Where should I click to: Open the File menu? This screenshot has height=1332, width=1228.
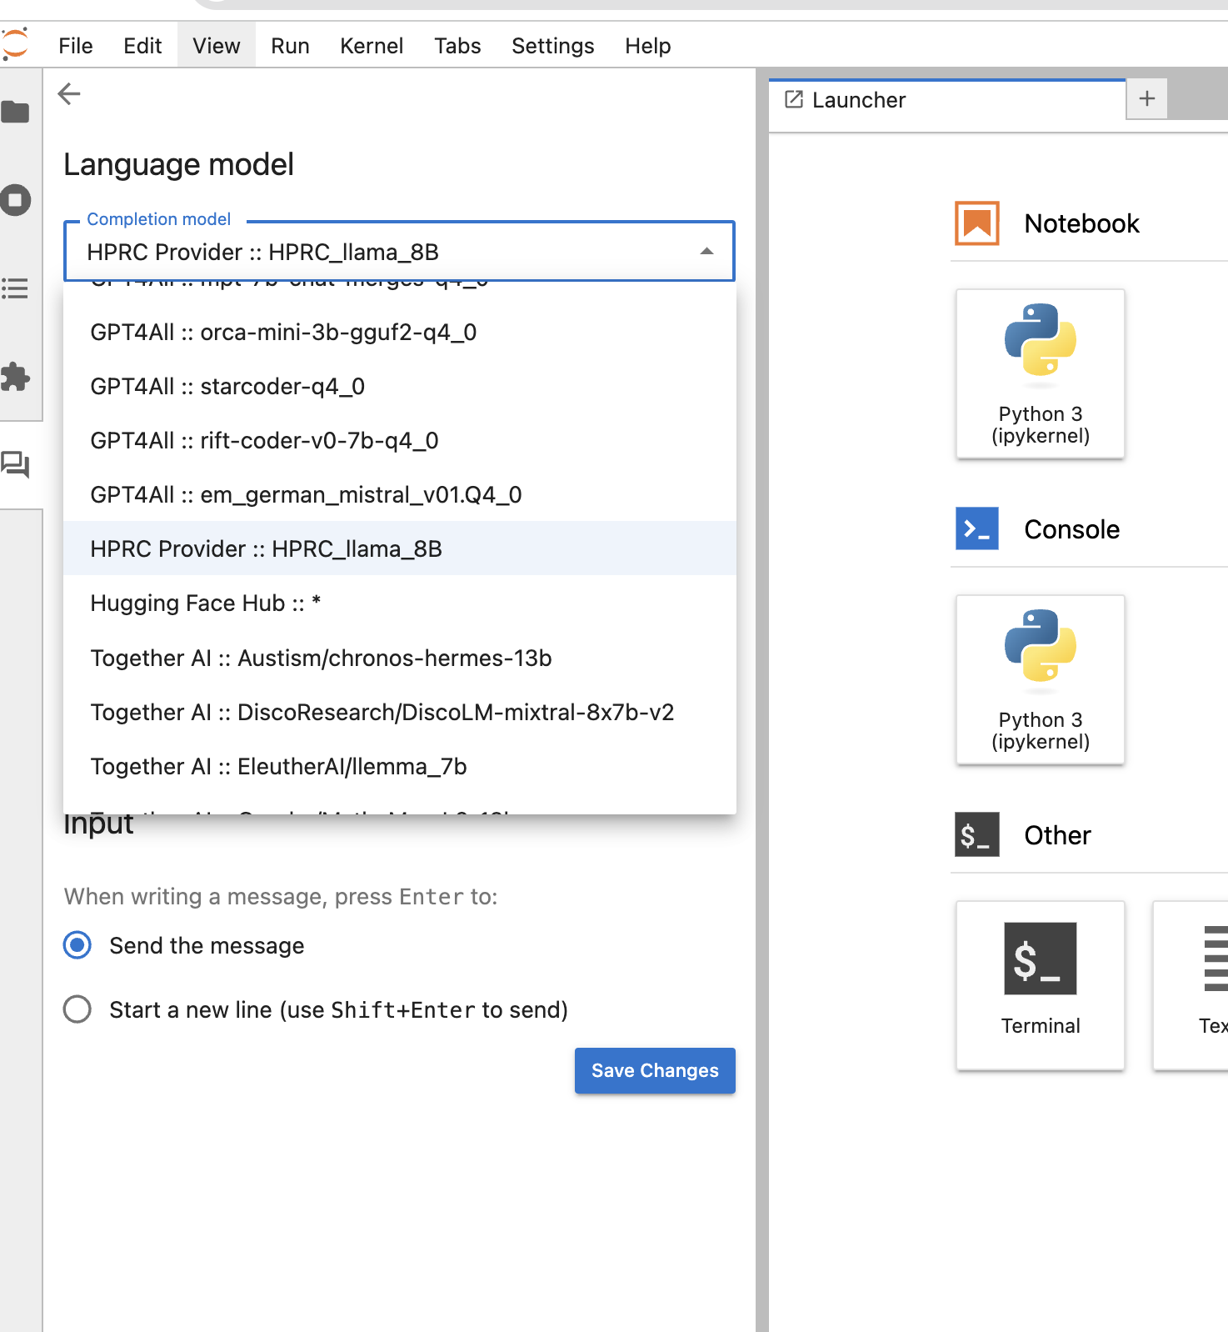click(76, 46)
